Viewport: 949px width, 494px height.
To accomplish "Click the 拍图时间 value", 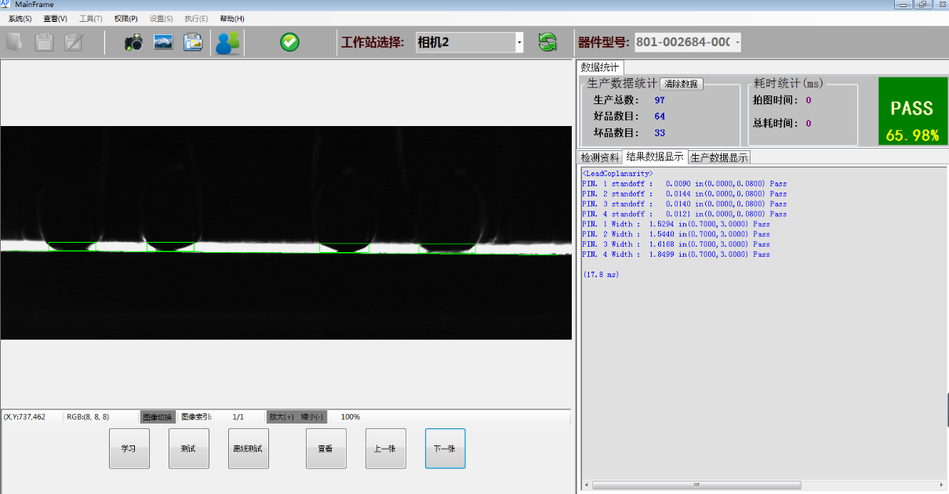I will [809, 100].
